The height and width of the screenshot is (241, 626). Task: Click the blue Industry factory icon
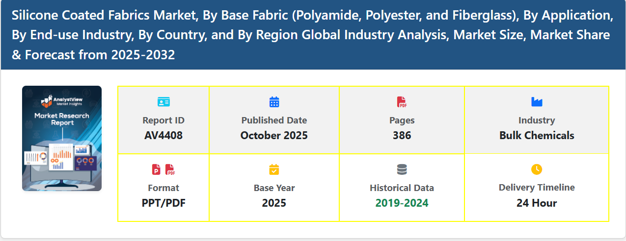(x=537, y=102)
